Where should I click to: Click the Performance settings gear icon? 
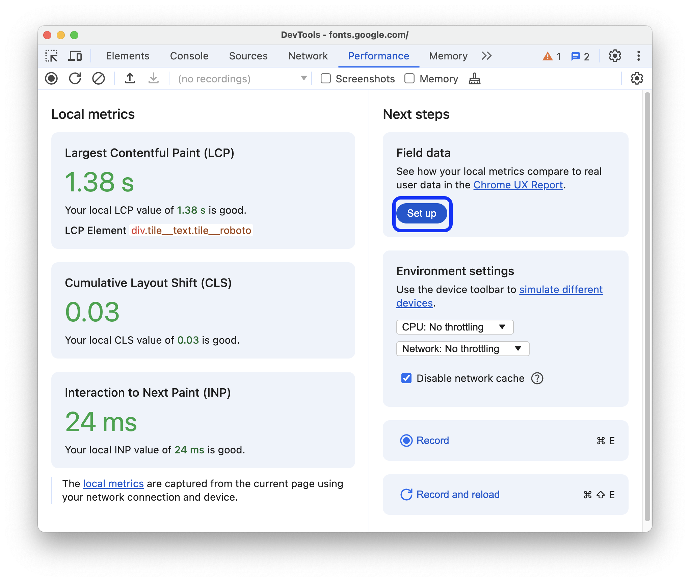pos(636,79)
